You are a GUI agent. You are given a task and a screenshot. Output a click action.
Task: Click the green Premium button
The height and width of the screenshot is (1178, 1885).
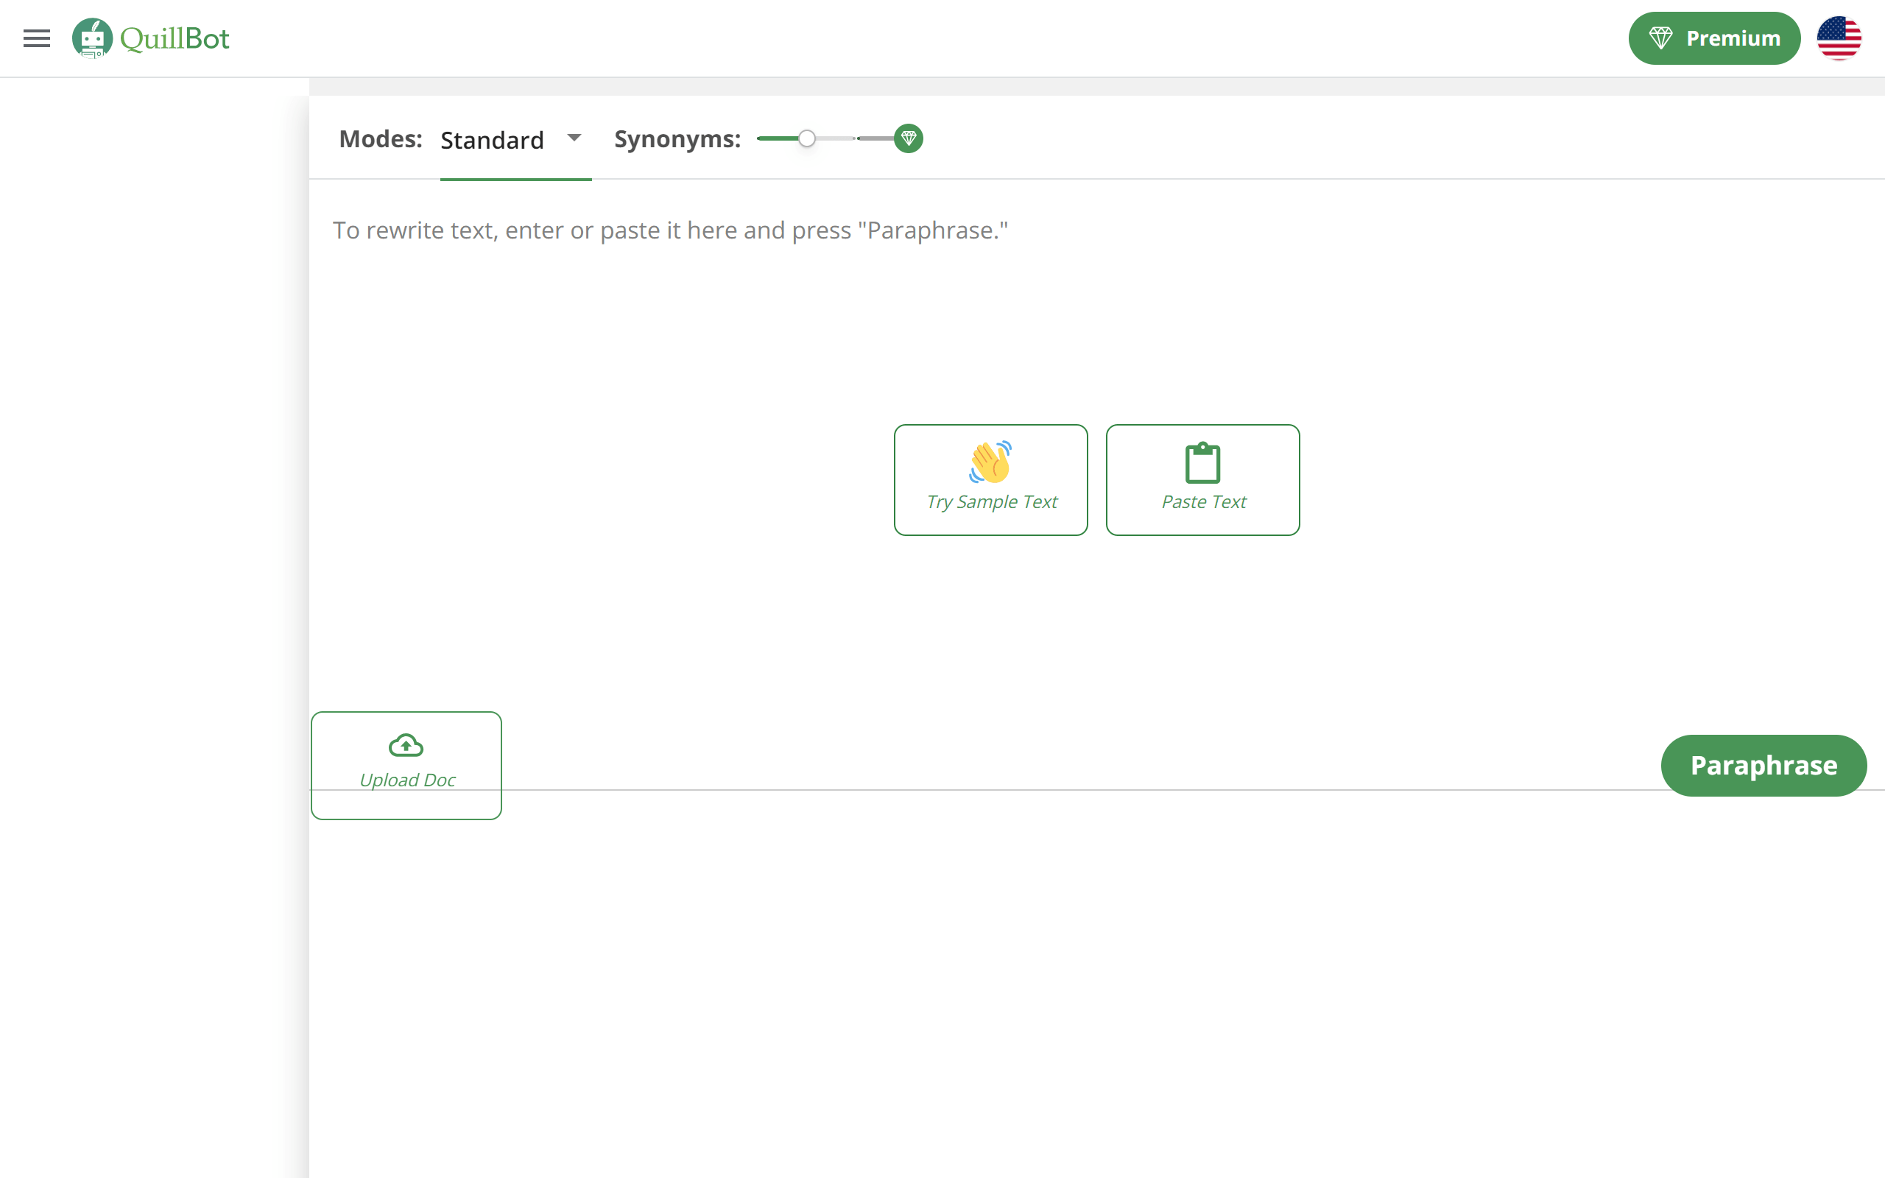coord(1713,38)
